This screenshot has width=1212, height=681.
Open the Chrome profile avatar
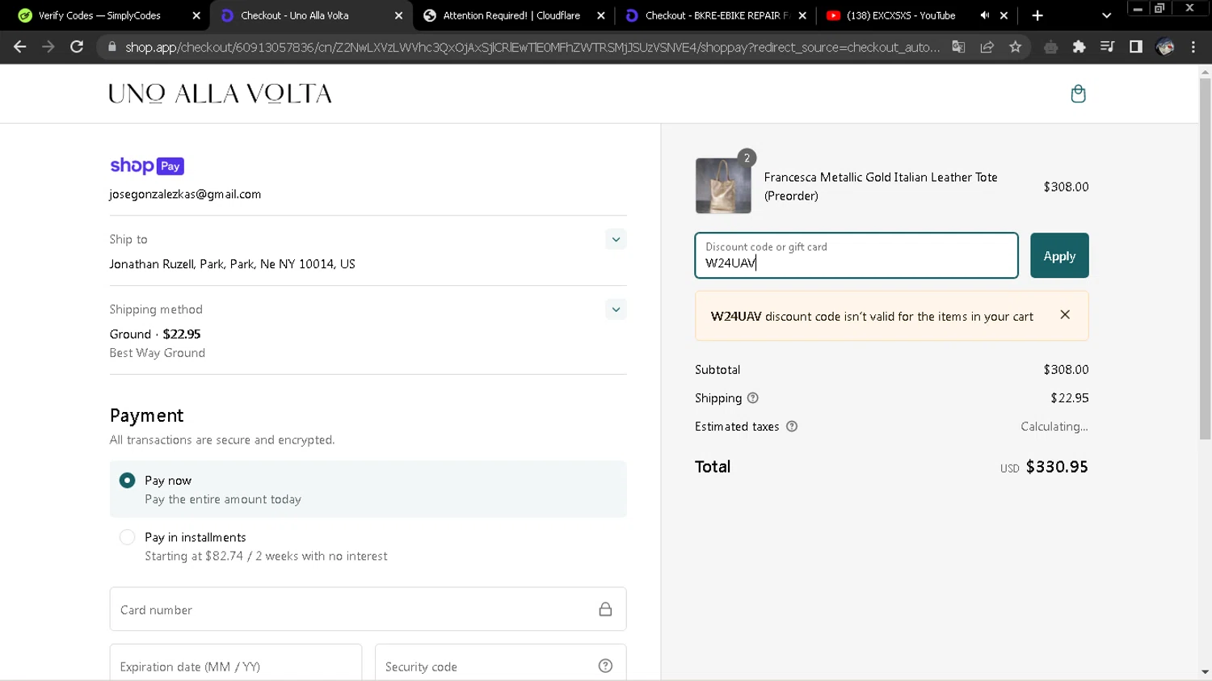coord(1164,47)
